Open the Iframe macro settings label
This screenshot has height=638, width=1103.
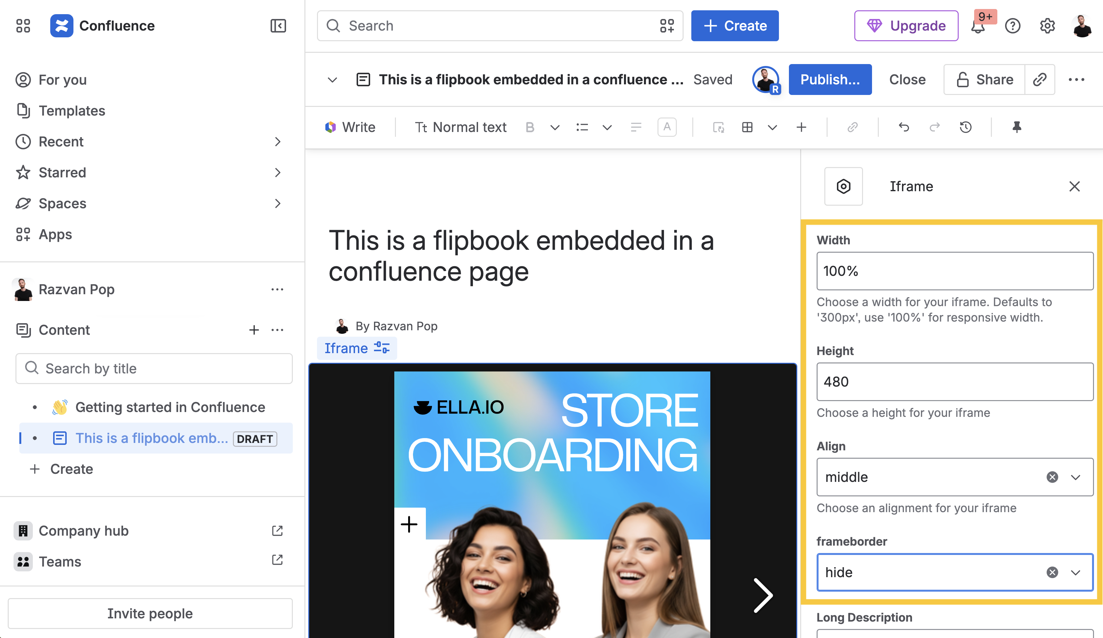357,348
